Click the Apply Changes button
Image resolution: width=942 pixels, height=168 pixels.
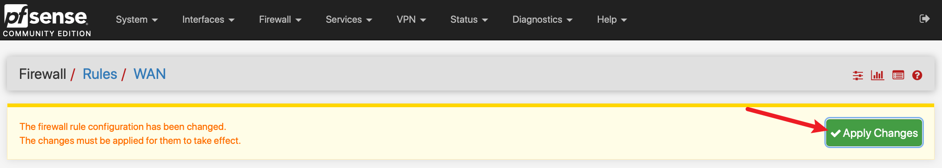coord(874,133)
